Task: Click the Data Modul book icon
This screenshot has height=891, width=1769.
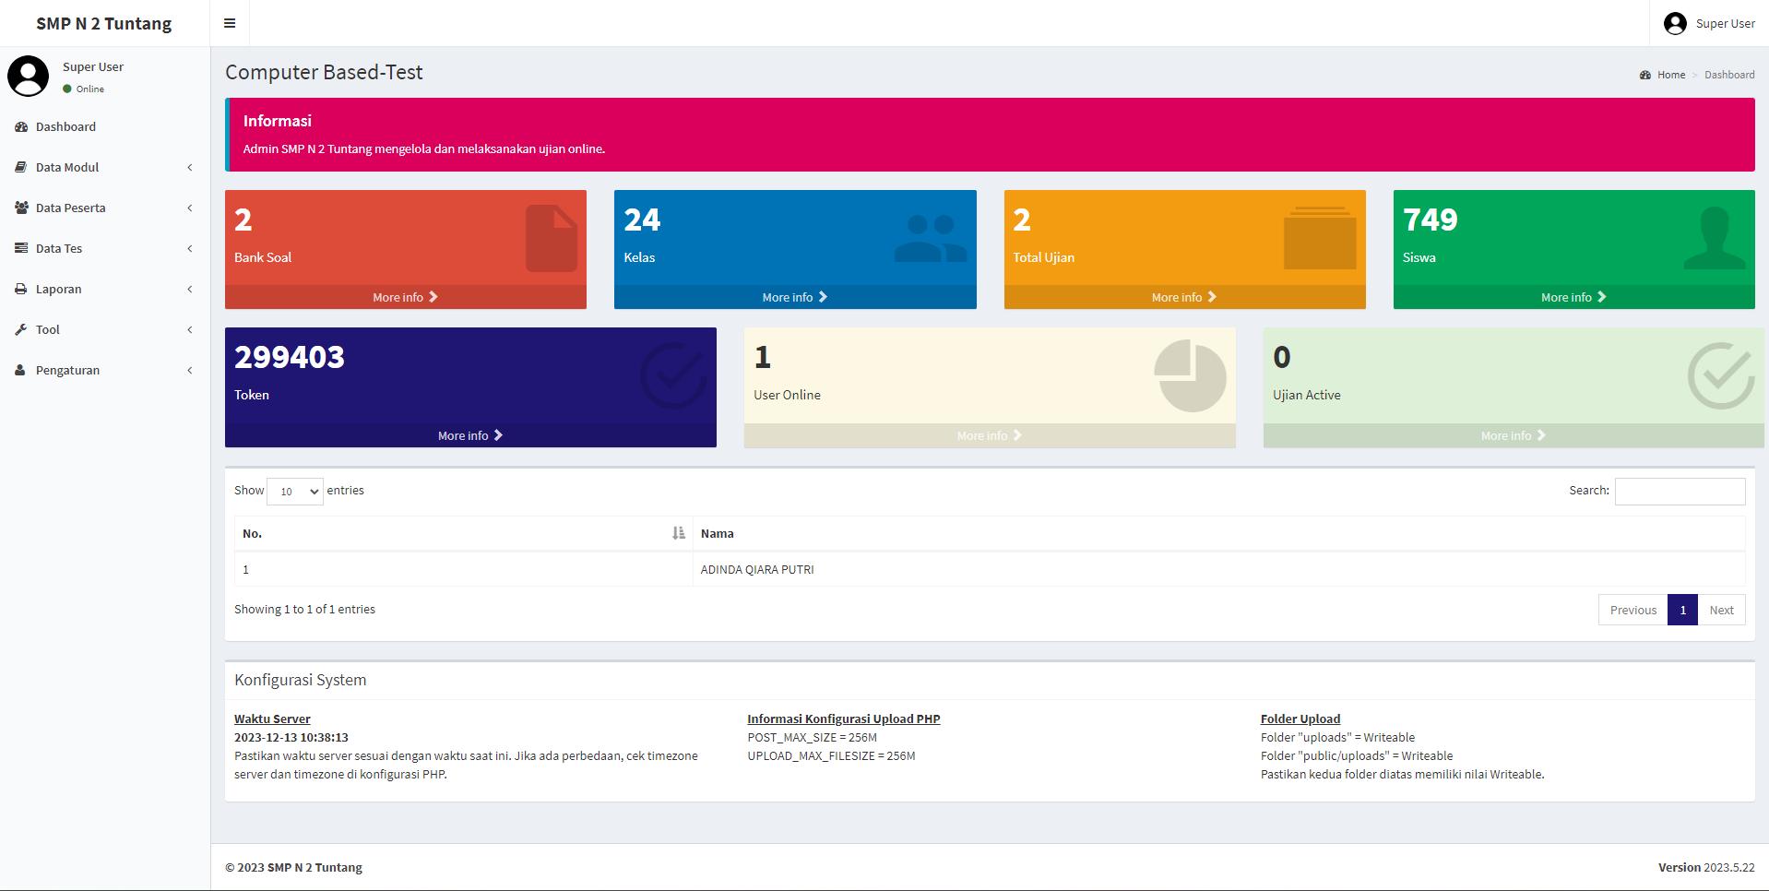Action: [x=21, y=167]
